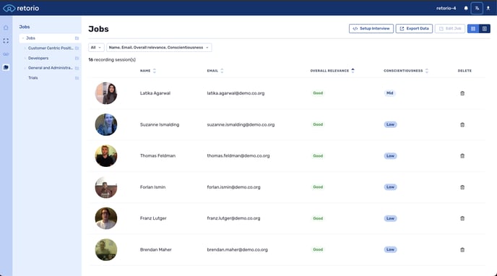
Task: Open Latika Agarwal's avatar thumbnail
Action: click(106, 93)
